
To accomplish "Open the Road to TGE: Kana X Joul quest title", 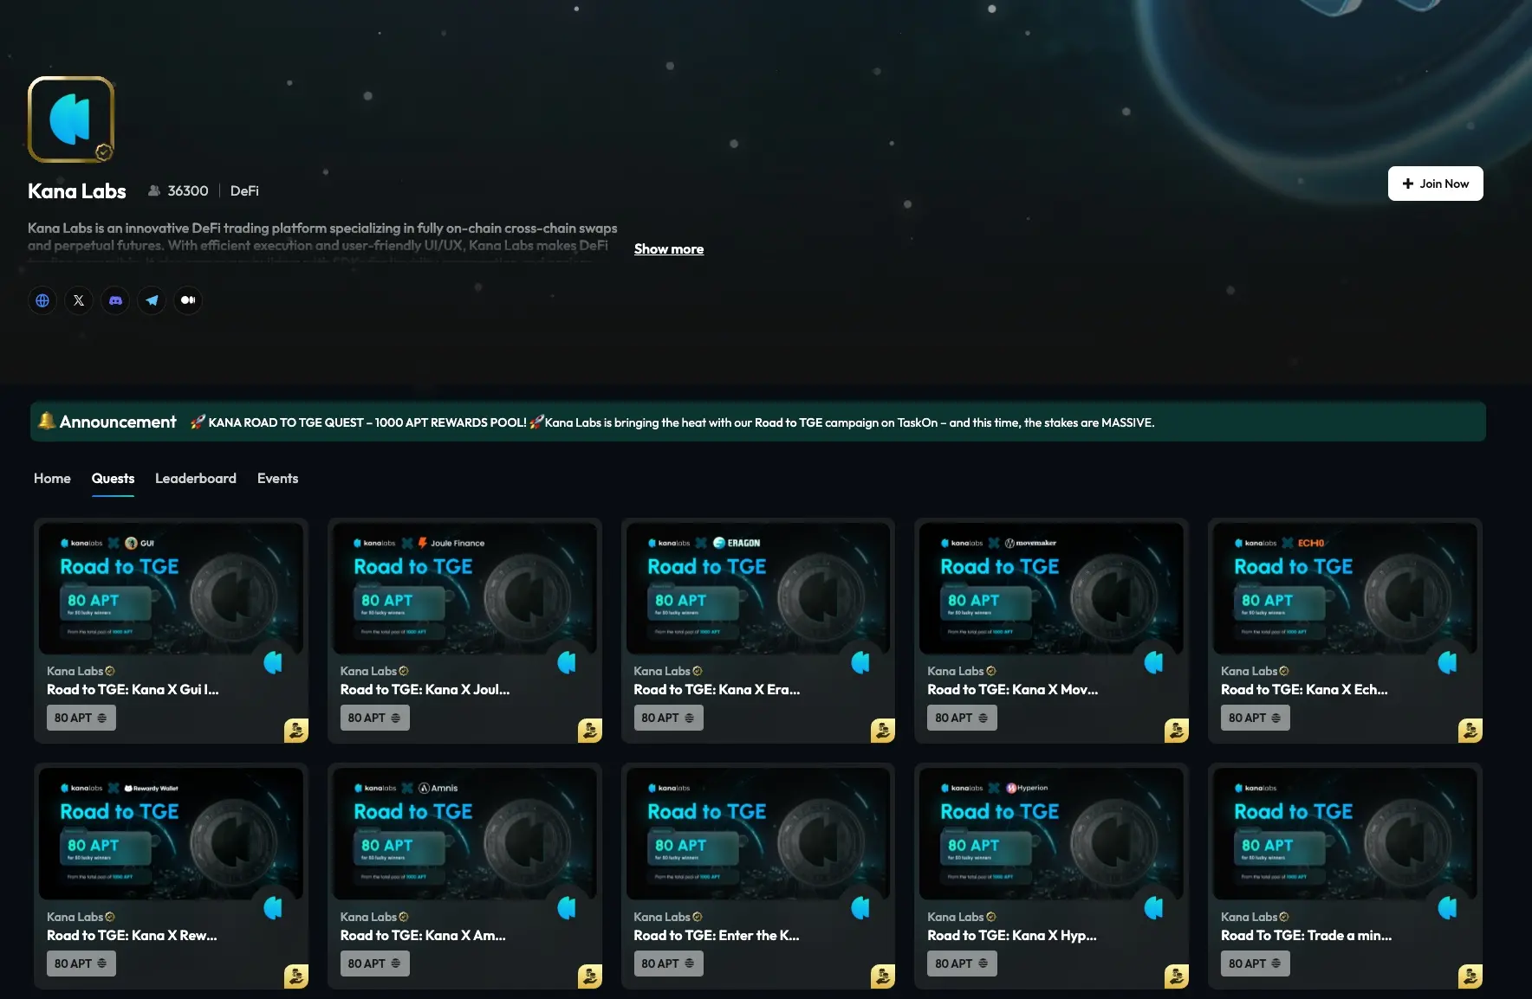I will tap(425, 690).
